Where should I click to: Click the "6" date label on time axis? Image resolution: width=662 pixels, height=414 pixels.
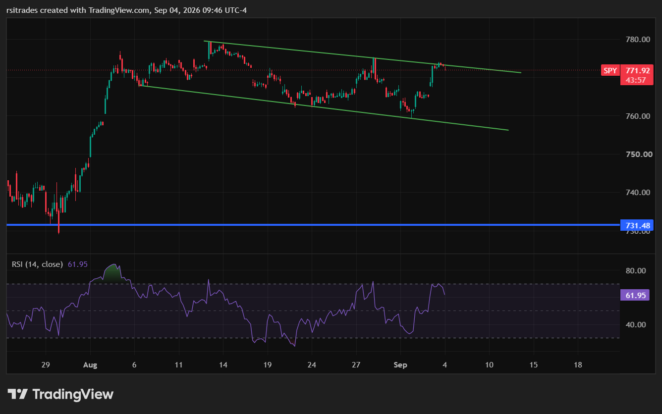[x=134, y=365]
